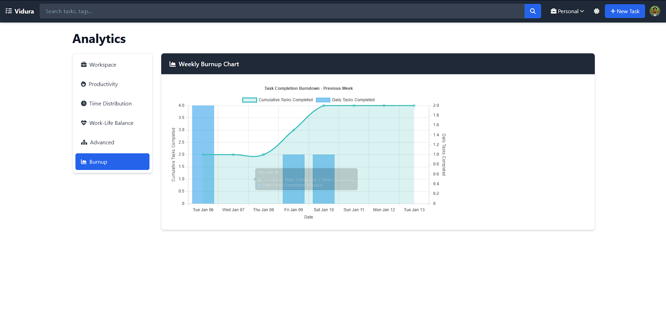
Task: Open the Time Distribution section
Action: (x=110, y=103)
